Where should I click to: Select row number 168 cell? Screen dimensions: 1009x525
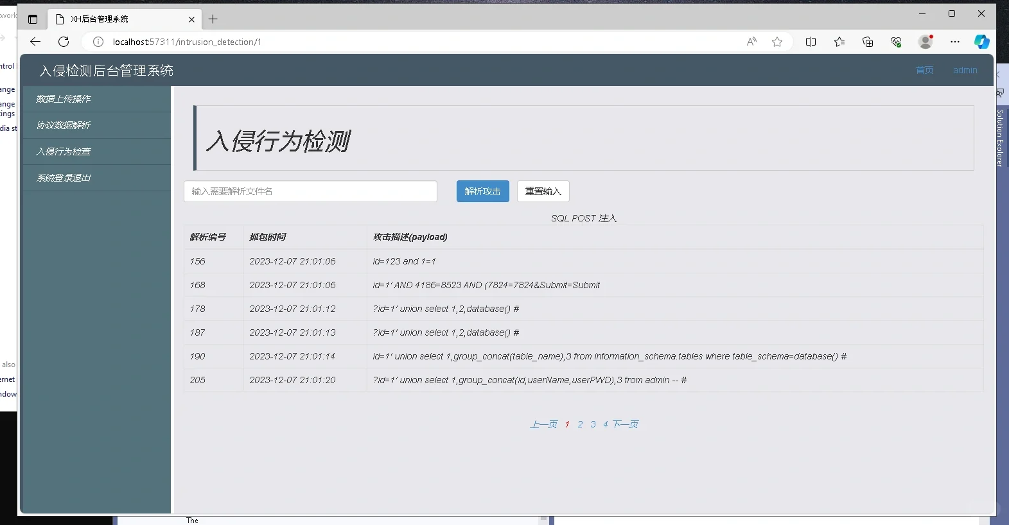pyautogui.click(x=213, y=285)
